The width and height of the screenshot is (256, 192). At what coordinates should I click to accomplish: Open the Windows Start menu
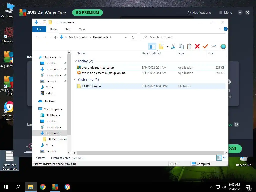click(6, 187)
